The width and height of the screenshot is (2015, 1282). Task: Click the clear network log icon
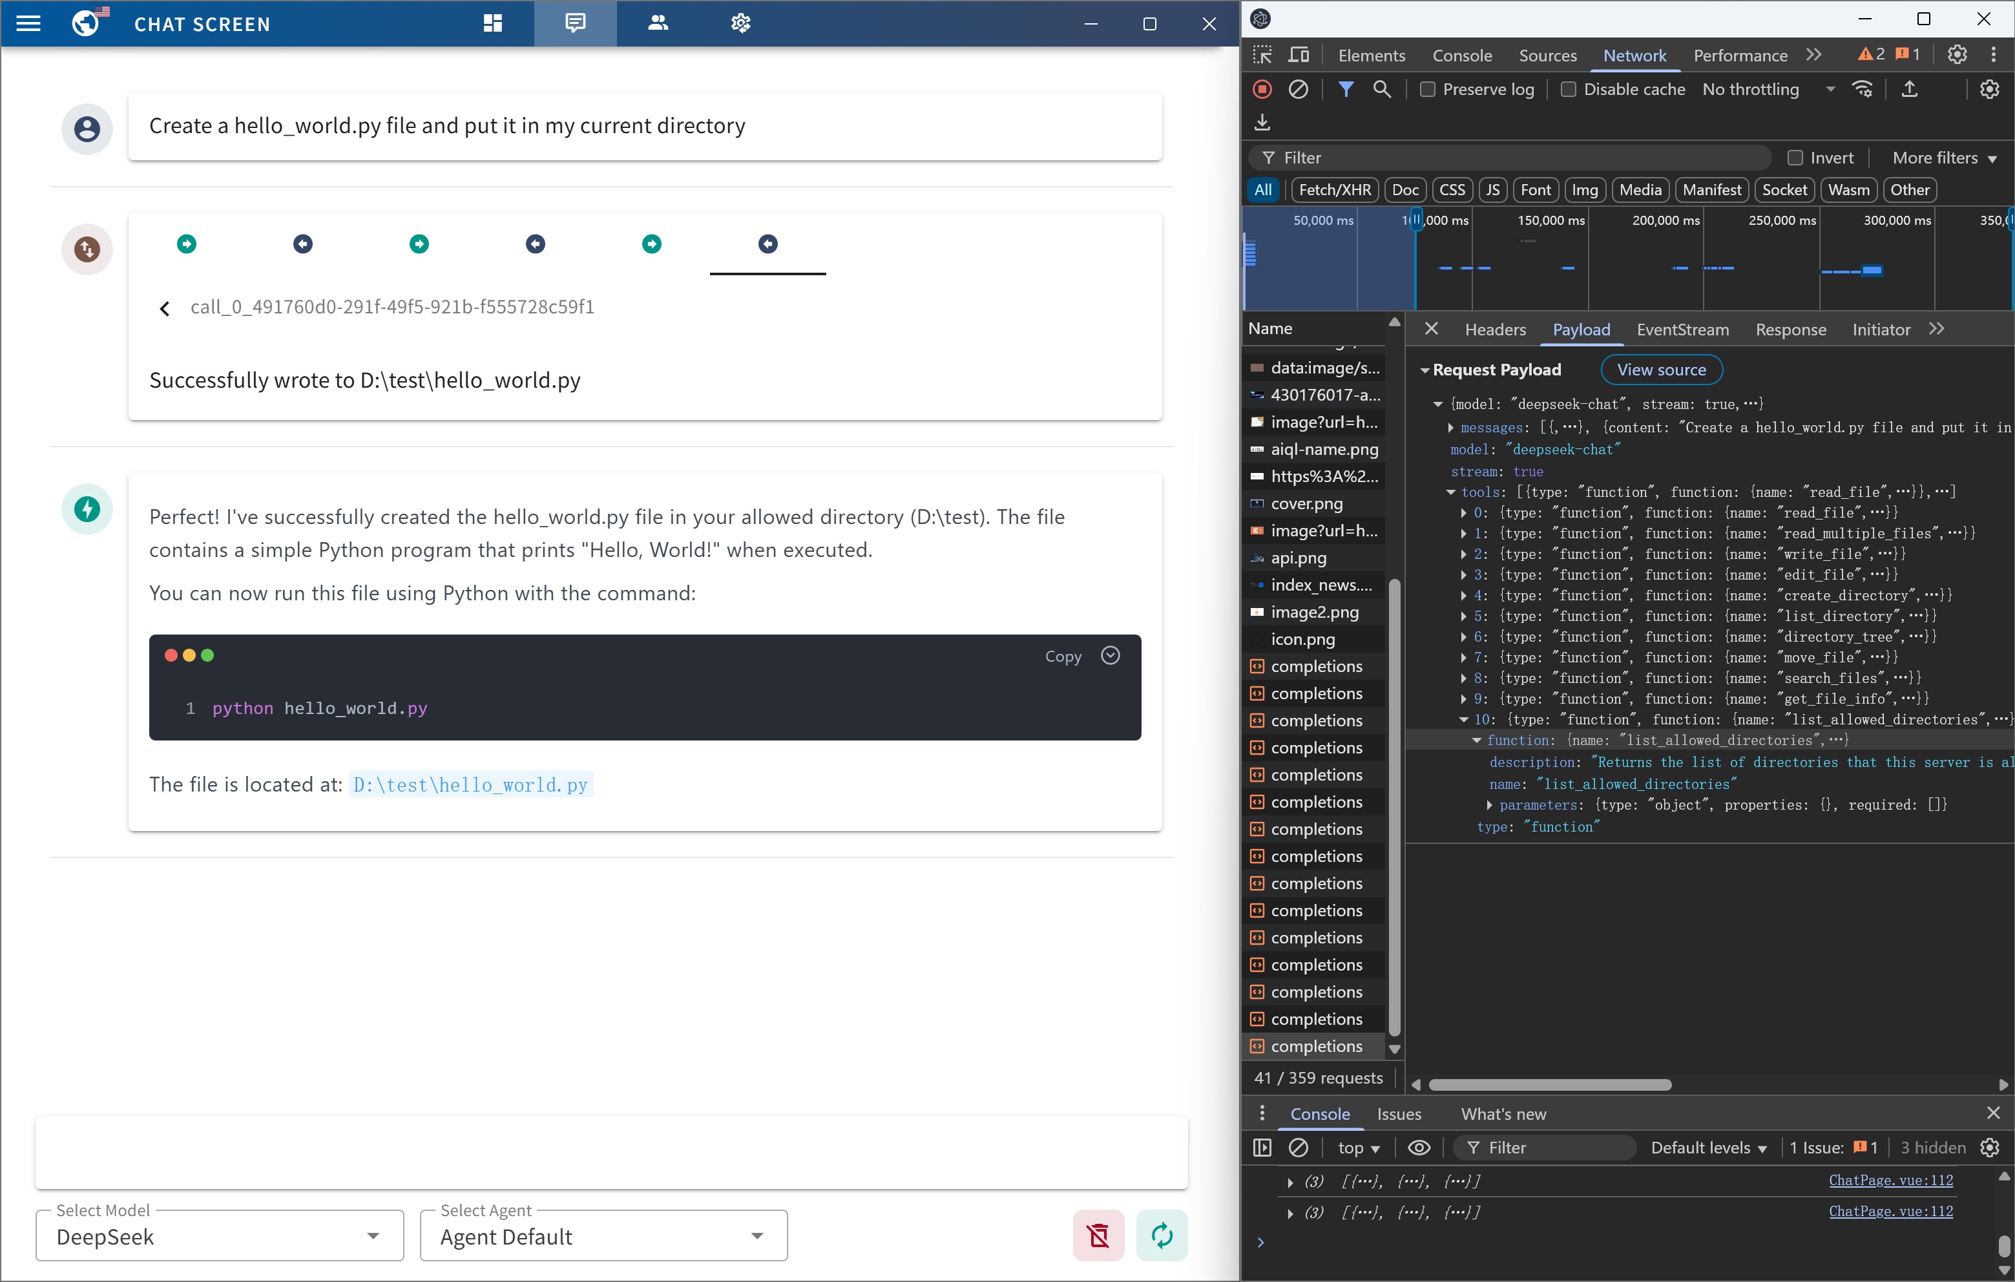[x=1298, y=90]
